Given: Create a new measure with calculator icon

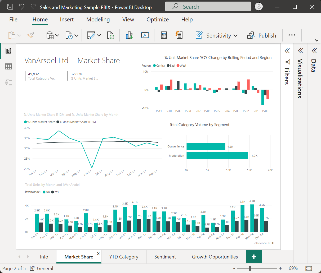Looking at the screenshot, I should click(x=164, y=35).
